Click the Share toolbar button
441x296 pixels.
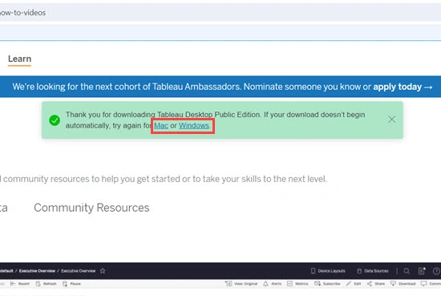(x=376, y=284)
